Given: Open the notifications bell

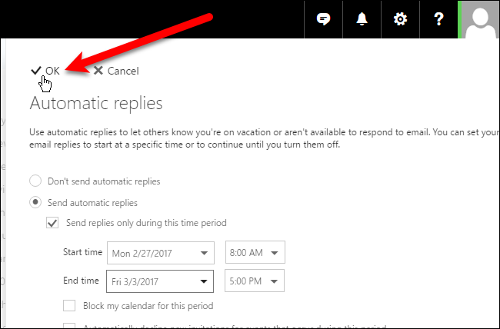Looking at the screenshot, I should [362, 19].
